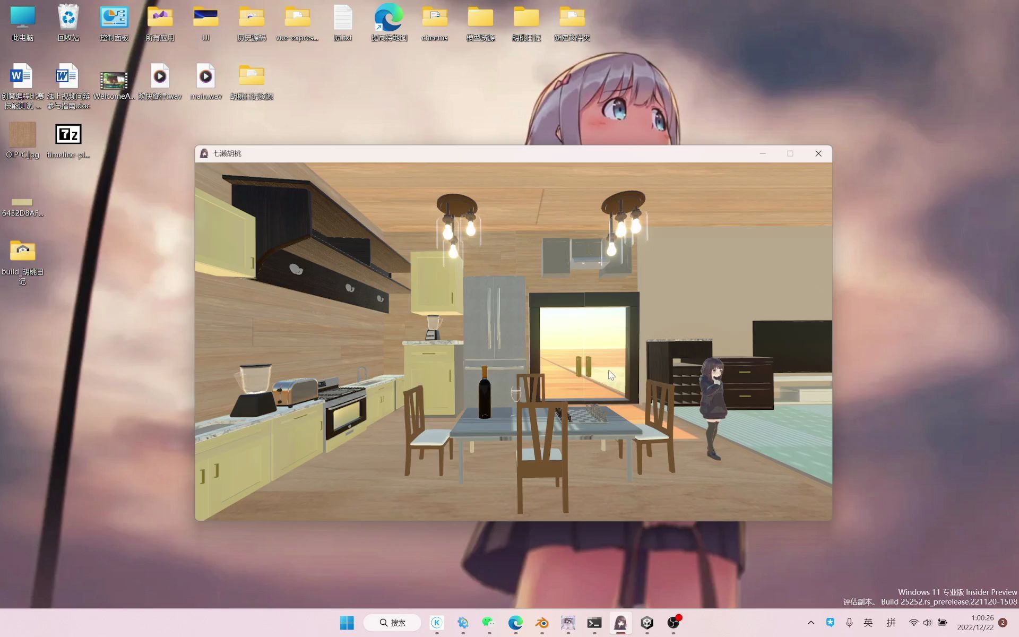The height and width of the screenshot is (637, 1019).
Task: Expand the hidden tray icons chevron
Action: (811, 623)
